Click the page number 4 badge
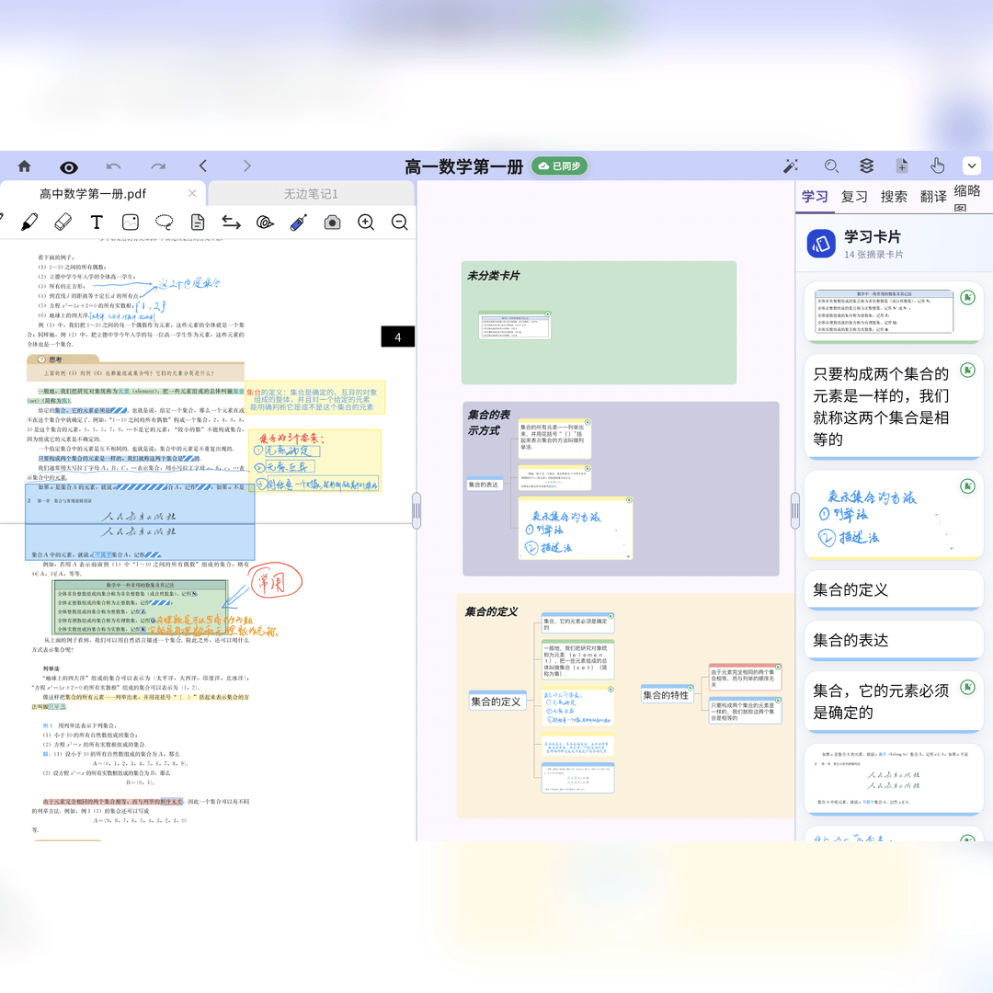The width and height of the screenshot is (993, 993). pyautogui.click(x=398, y=337)
